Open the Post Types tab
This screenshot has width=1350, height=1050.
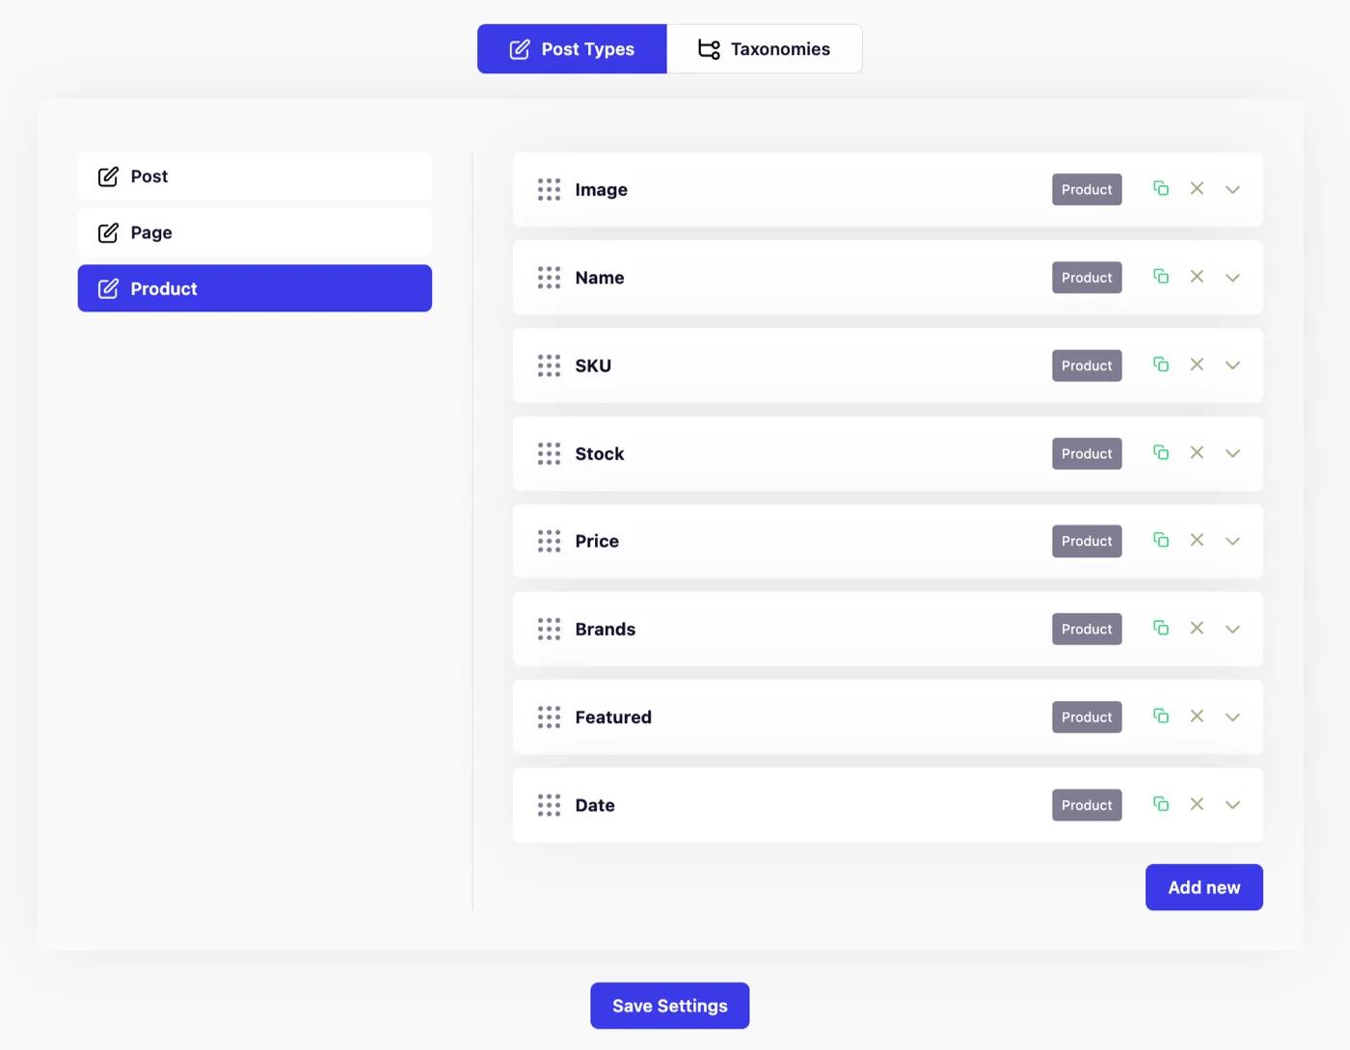click(572, 48)
